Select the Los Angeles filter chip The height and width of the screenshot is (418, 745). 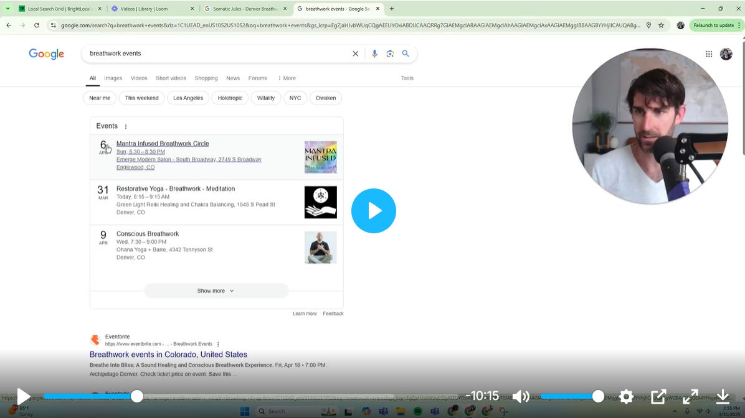tap(188, 98)
